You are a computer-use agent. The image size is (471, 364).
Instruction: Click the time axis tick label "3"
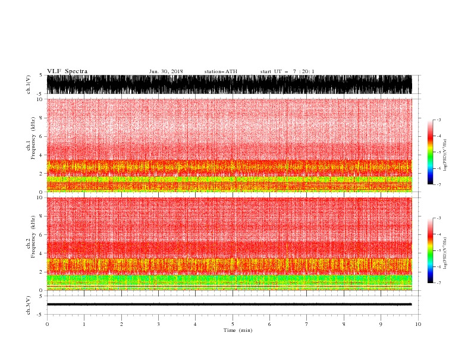(x=158, y=324)
